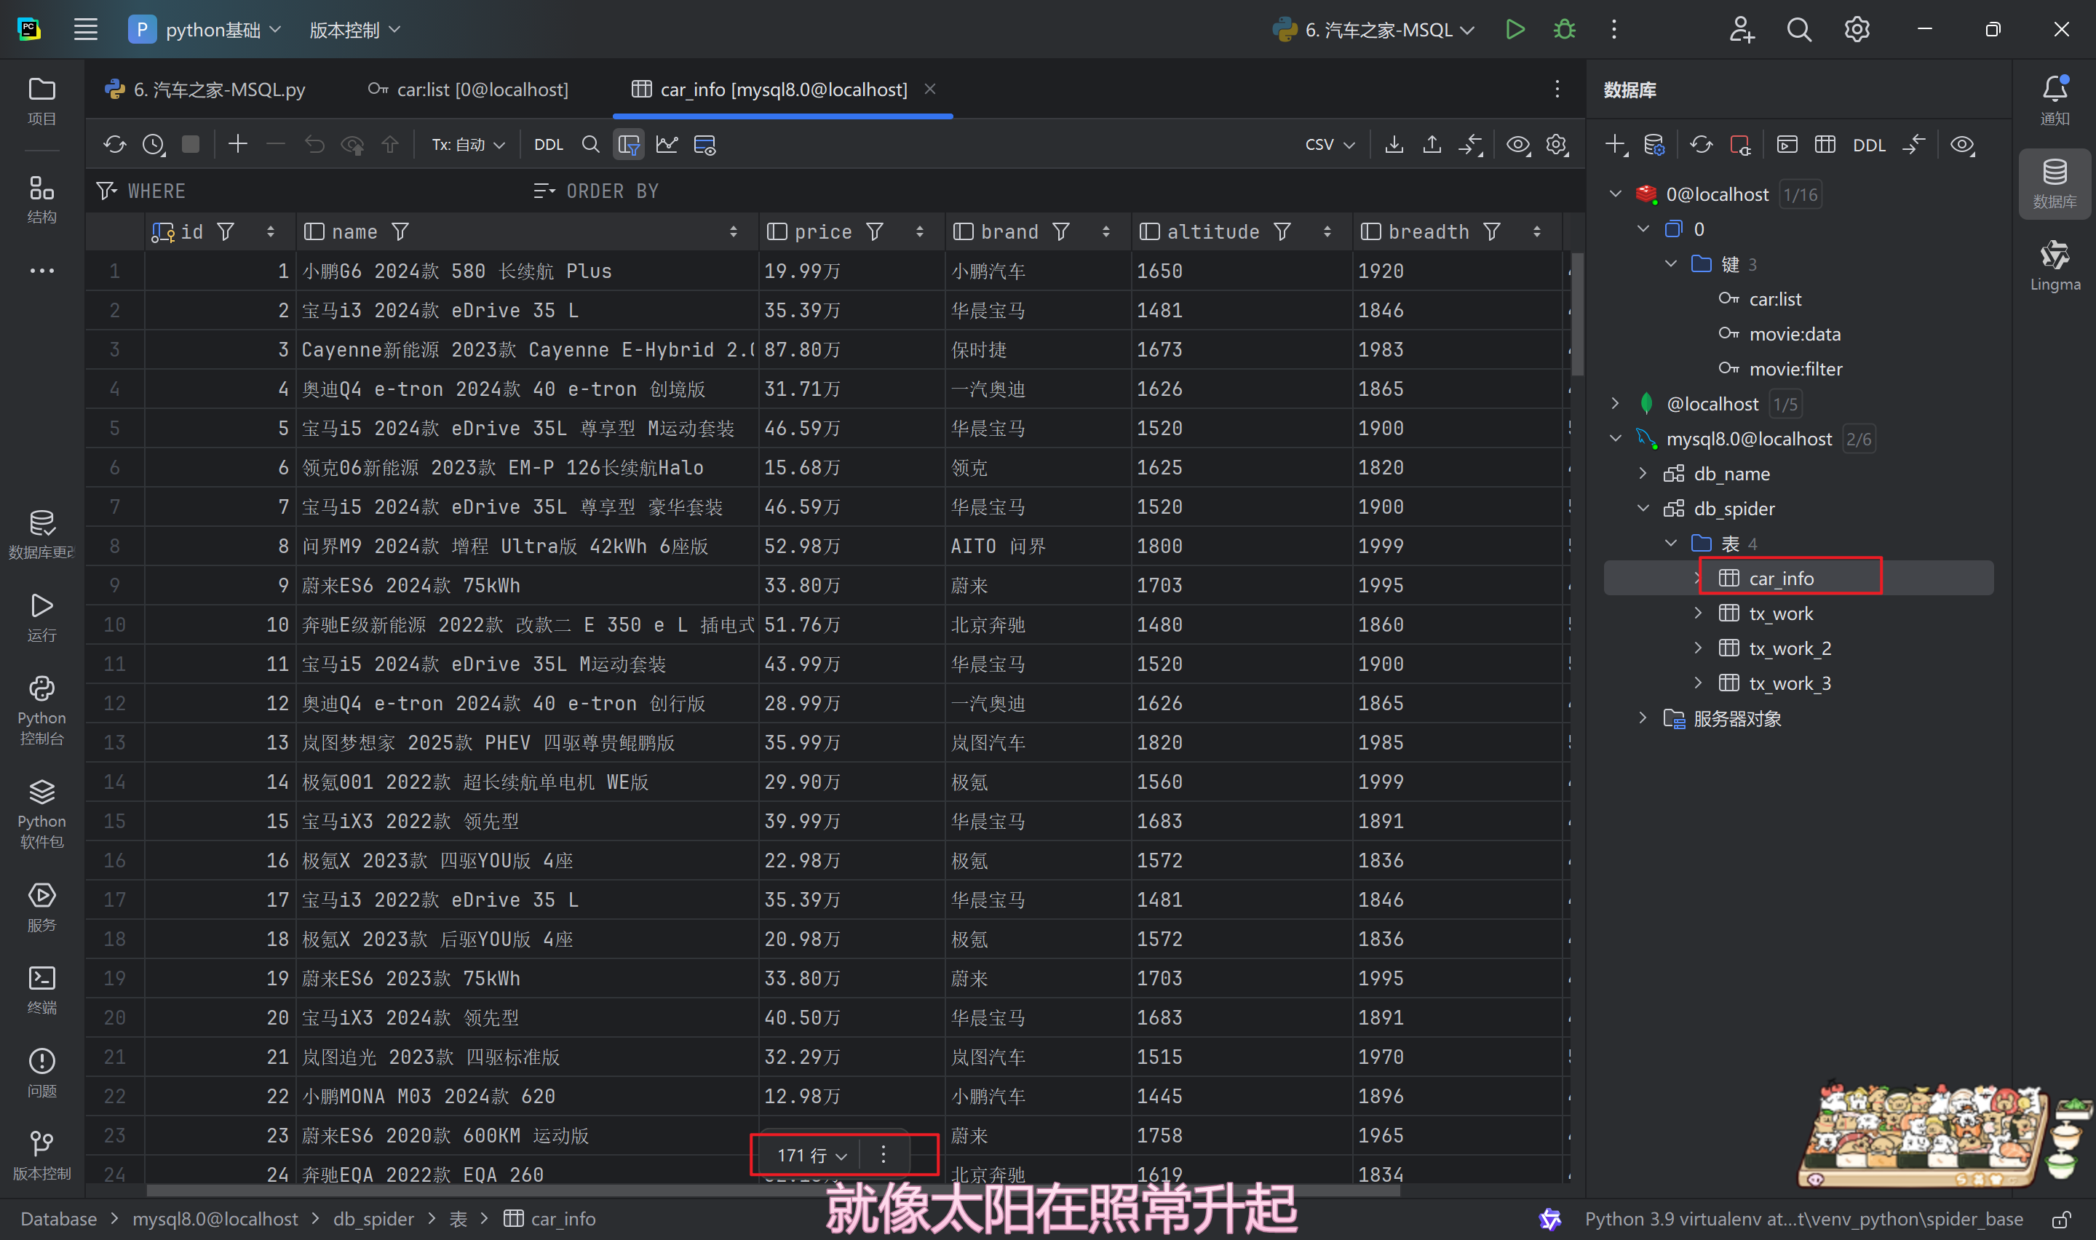Select movie:data key in tree
This screenshot has width=2096, height=1240.
coord(1795,334)
